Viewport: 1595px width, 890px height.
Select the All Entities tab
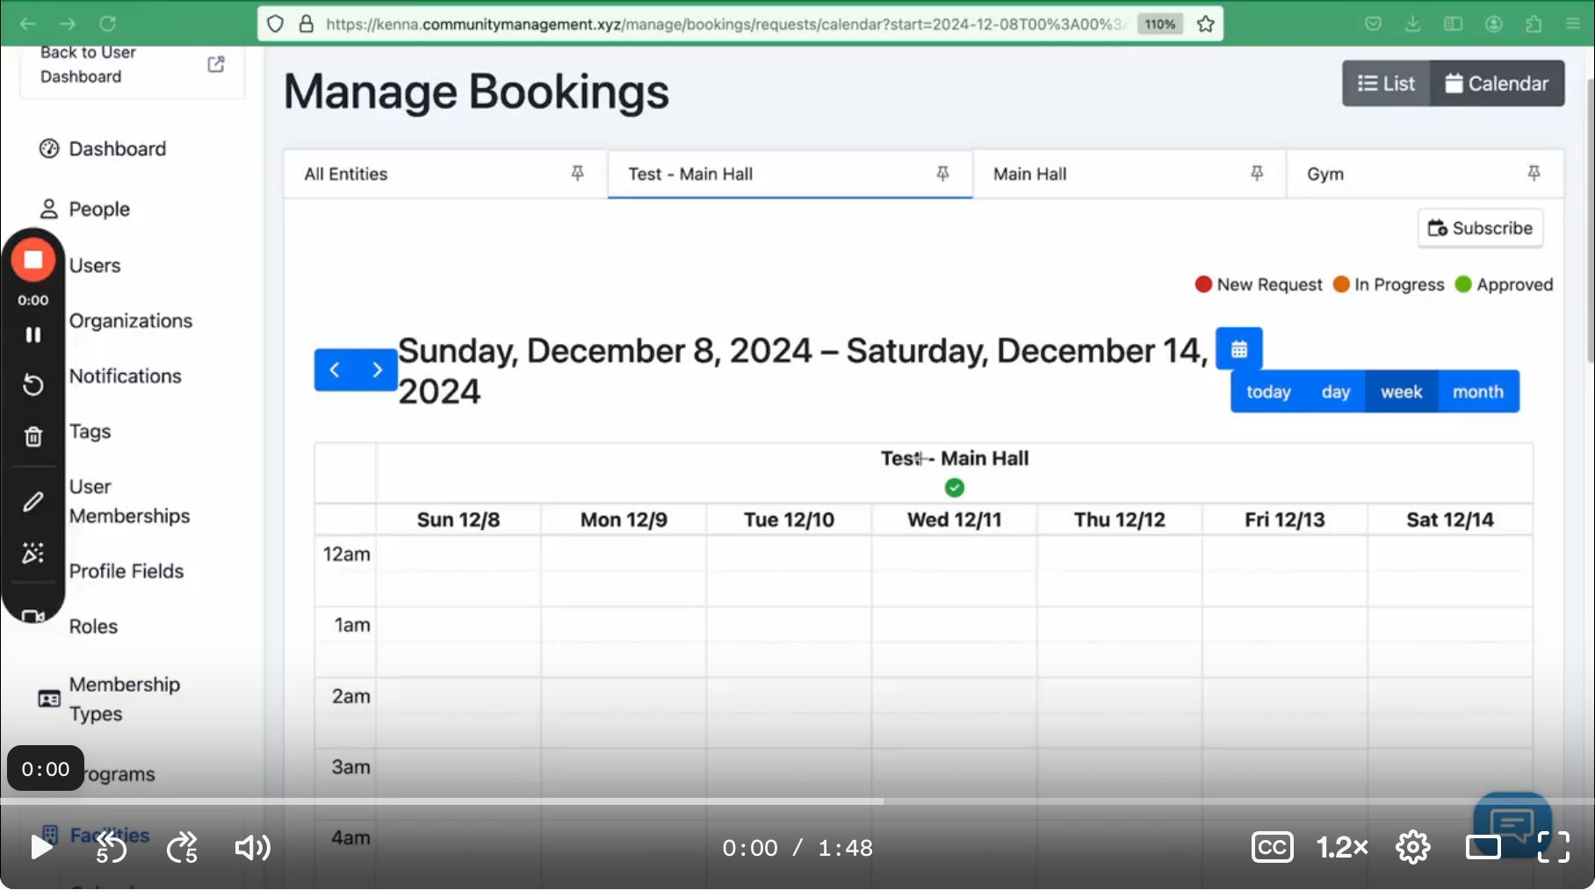pyautogui.click(x=445, y=174)
